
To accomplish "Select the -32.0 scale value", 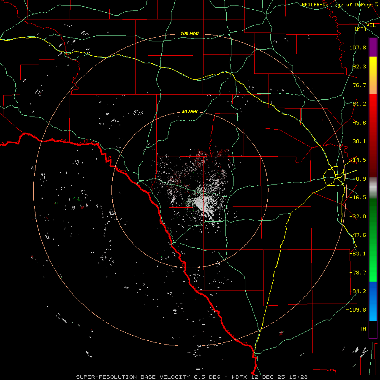I will 358,217.
